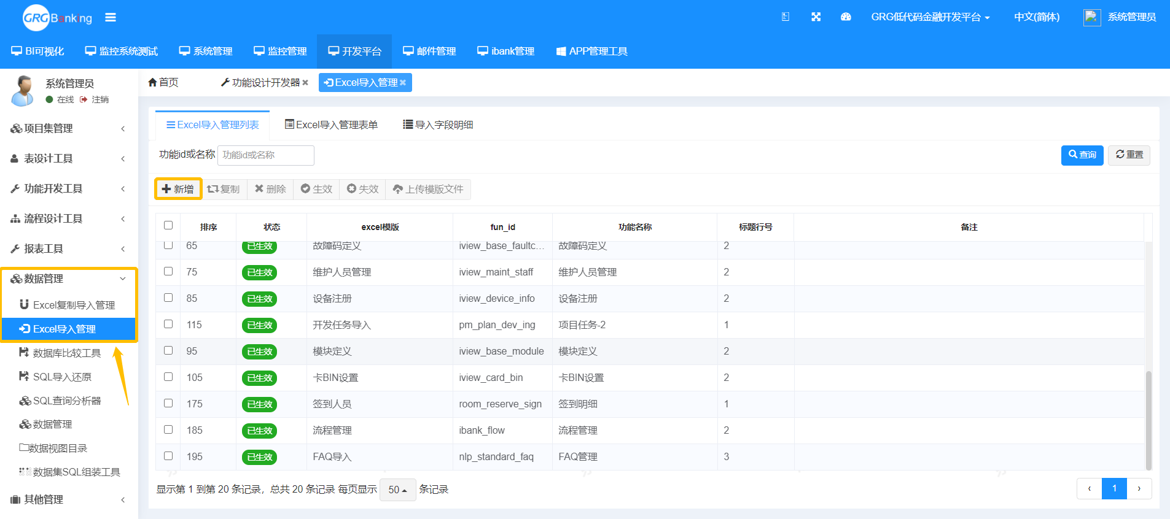This screenshot has height=519, width=1170.
Task: Switch to 导入字段明细 tab
Action: (438, 125)
